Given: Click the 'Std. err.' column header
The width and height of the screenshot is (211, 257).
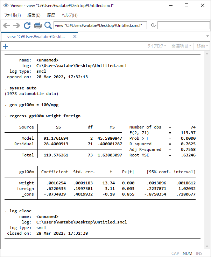Looking at the screenshot, I should pyautogui.click(x=84, y=172).
